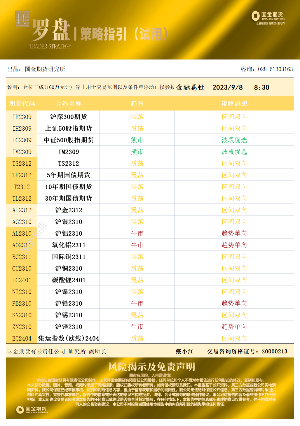Click the 沪银2310 contract name

[x=69, y=222]
